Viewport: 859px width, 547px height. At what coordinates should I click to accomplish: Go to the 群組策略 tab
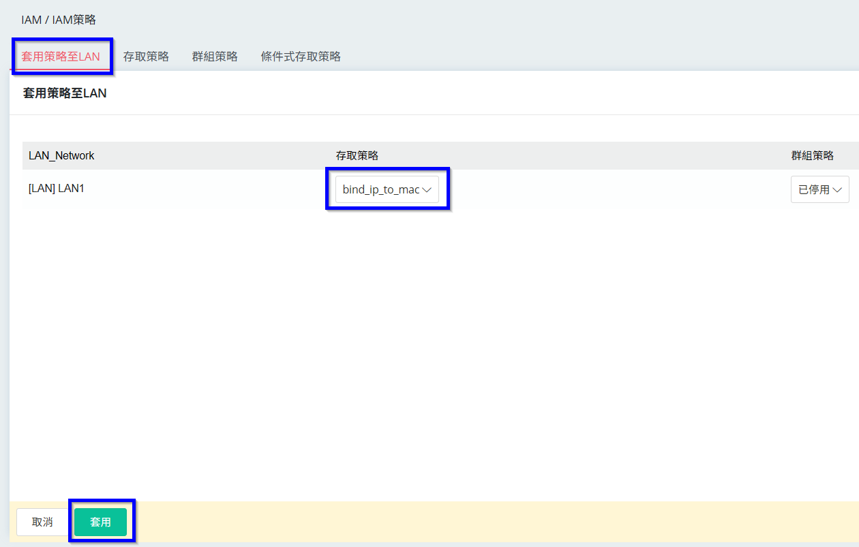(215, 57)
